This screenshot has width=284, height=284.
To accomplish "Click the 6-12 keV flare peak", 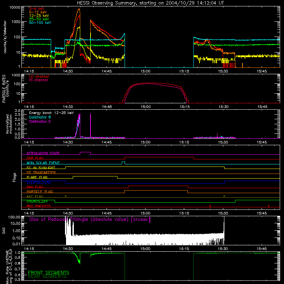I will point(79,9).
